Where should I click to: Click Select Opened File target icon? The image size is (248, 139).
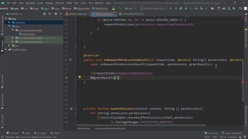pos(44,14)
